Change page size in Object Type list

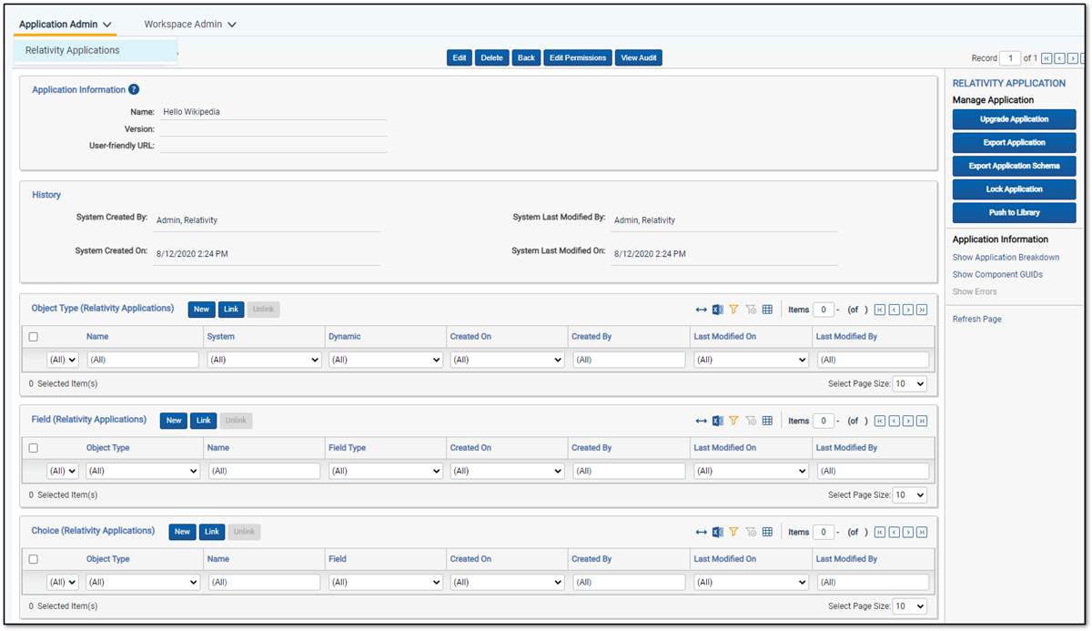coord(910,384)
